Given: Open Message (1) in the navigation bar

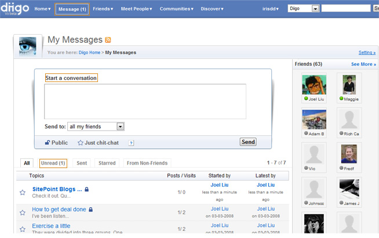Looking at the screenshot, I should (x=72, y=9).
